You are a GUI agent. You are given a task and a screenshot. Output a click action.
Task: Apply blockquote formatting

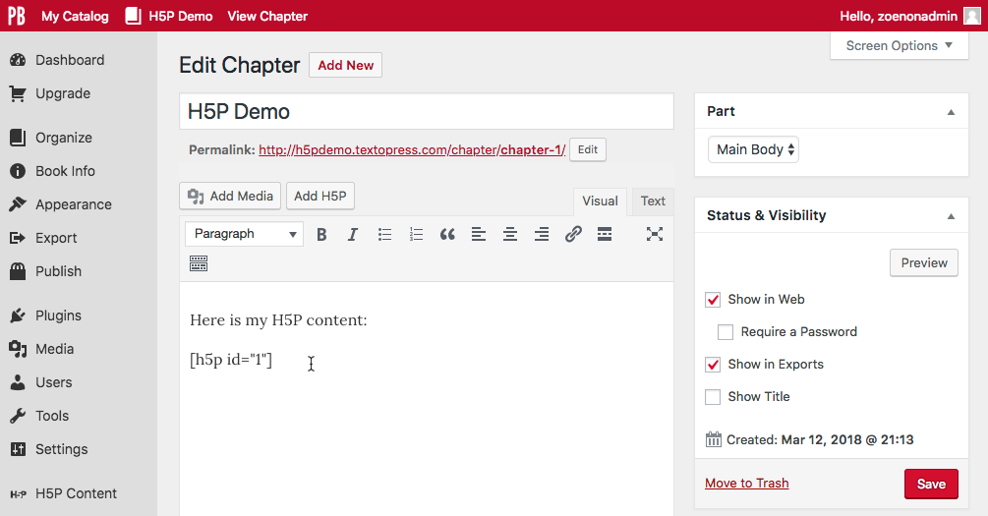447,234
